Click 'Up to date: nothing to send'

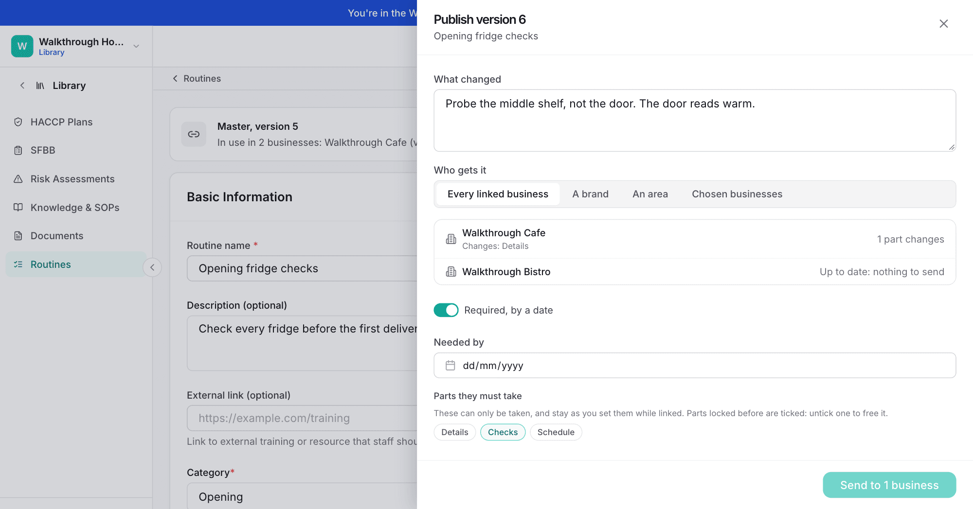[882, 272]
